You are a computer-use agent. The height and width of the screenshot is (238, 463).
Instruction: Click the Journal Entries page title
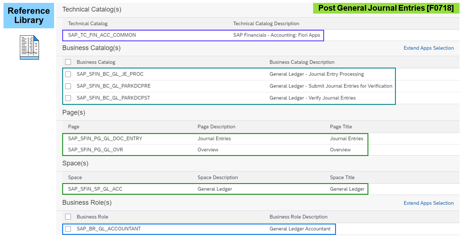point(346,138)
